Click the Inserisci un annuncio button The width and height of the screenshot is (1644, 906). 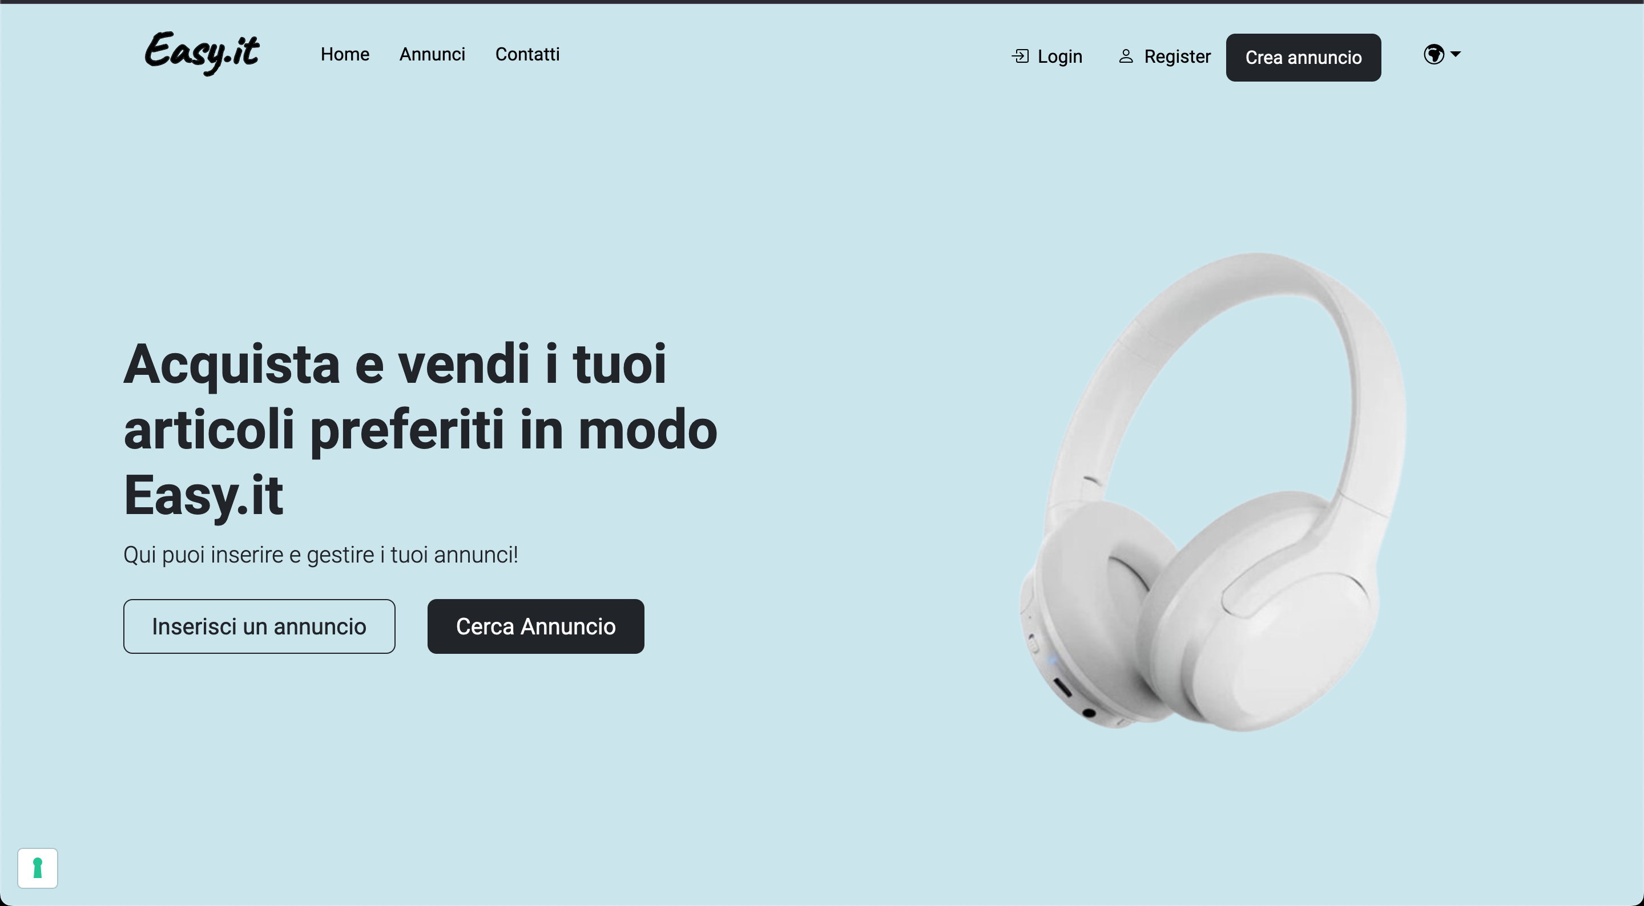[259, 626]
